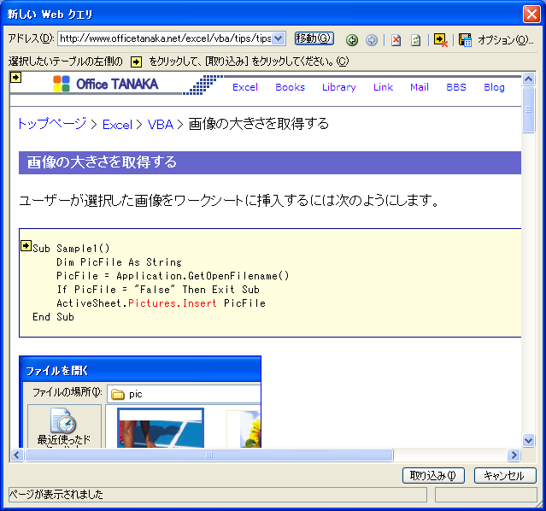Screen dimensions: 546x511
Task: Click the pic folder icon
Action: [x=117, y=394]
